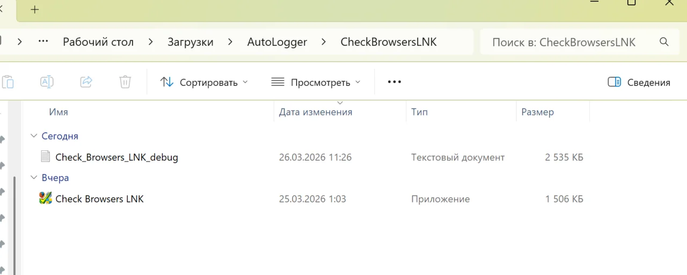Click the navigation pane vertical scrollbar
Screen dimensions: 687x275
(x=15, y=226)
